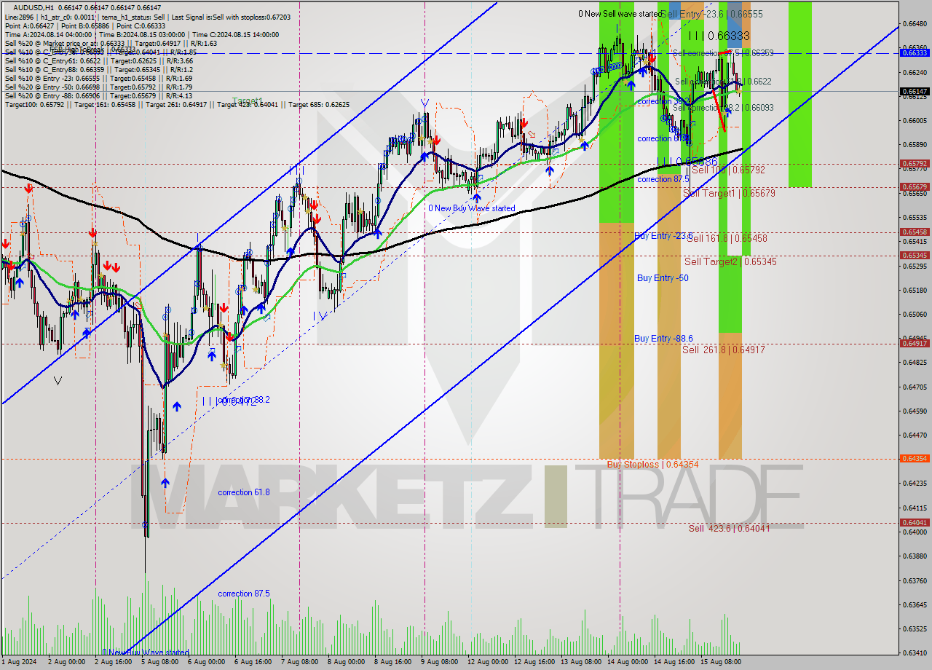Click the 'Sell 161.8 | 0.65458' label
This screenshot has width=932, height=670.
point(727,238)
